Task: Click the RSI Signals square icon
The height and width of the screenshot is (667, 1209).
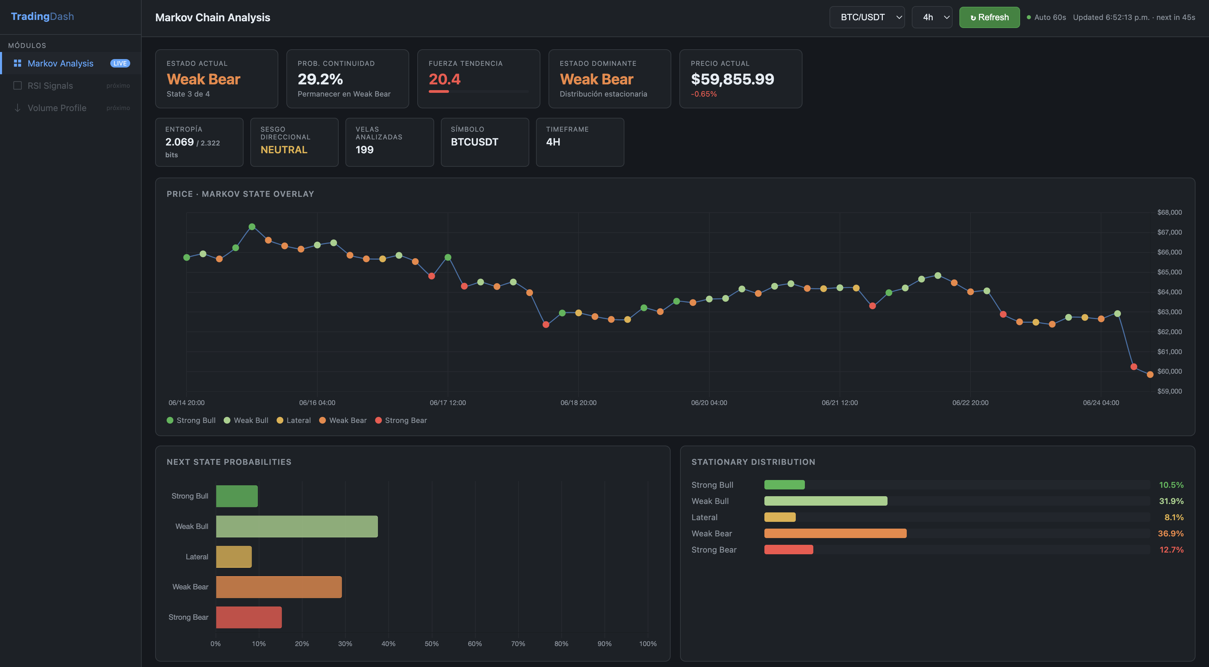Action: pyautogui.click(x=17, y=85)
